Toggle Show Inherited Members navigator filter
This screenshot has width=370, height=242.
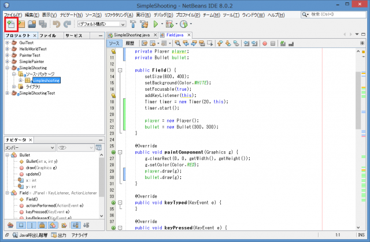coord(10,225)
